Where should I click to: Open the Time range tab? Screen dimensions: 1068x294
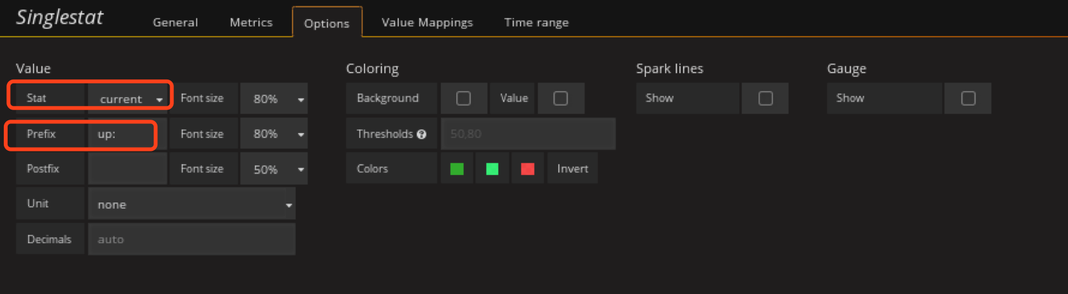537,22
